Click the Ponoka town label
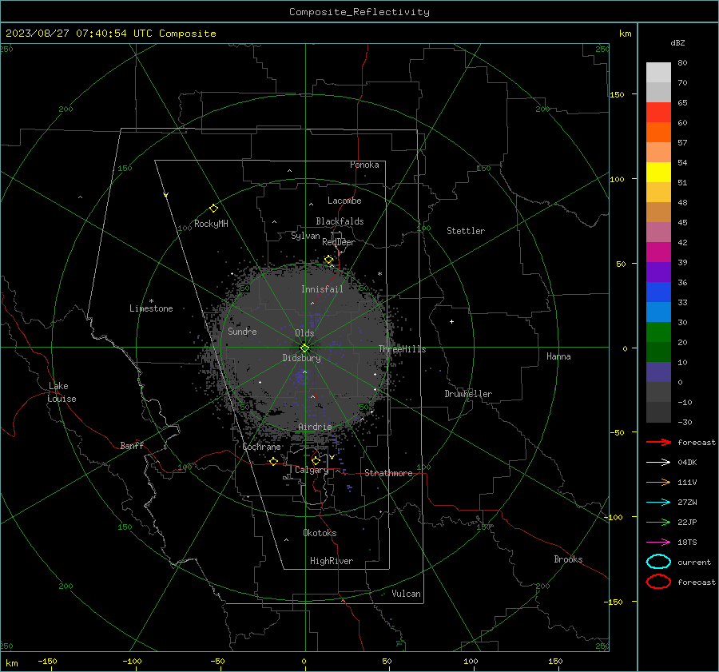 click(364, 165)
